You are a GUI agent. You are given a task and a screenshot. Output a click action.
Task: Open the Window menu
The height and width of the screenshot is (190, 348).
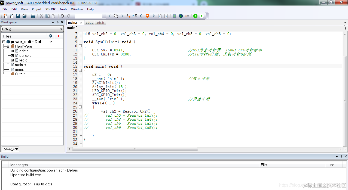(77, 9)
